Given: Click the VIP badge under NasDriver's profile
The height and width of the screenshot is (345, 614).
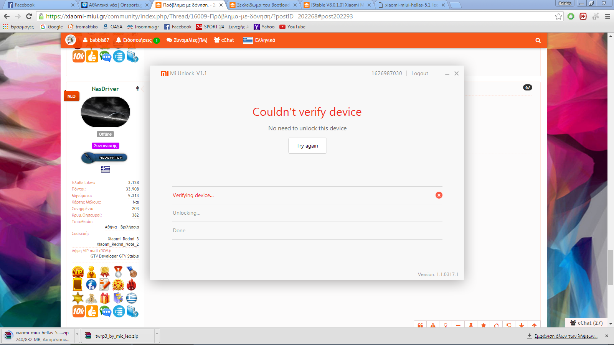Looking at the screenshot, I should [78, 272].
